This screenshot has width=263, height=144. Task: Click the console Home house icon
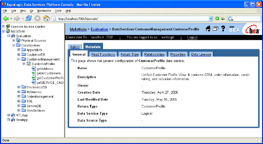click(x=208, y=29)
